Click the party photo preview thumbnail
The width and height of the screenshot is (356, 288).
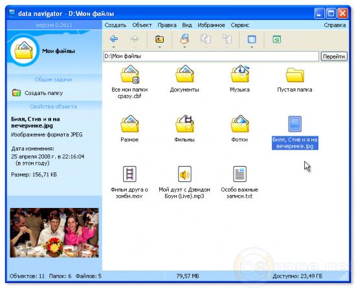54,232
